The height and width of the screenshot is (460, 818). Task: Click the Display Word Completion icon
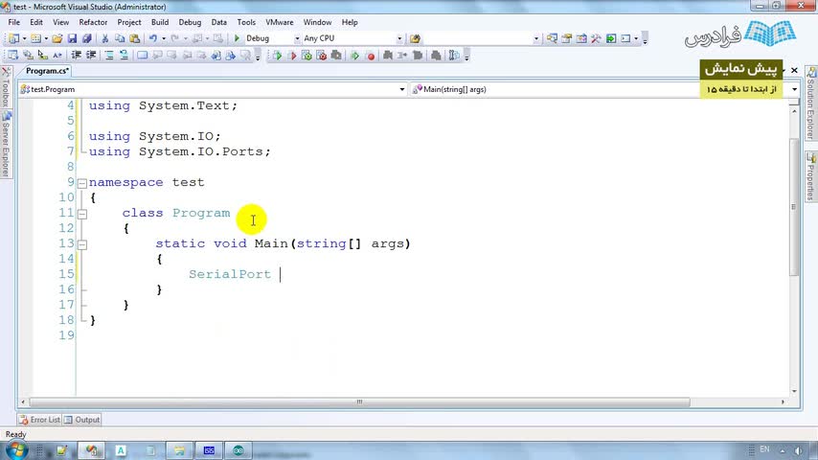pos(57,56)
